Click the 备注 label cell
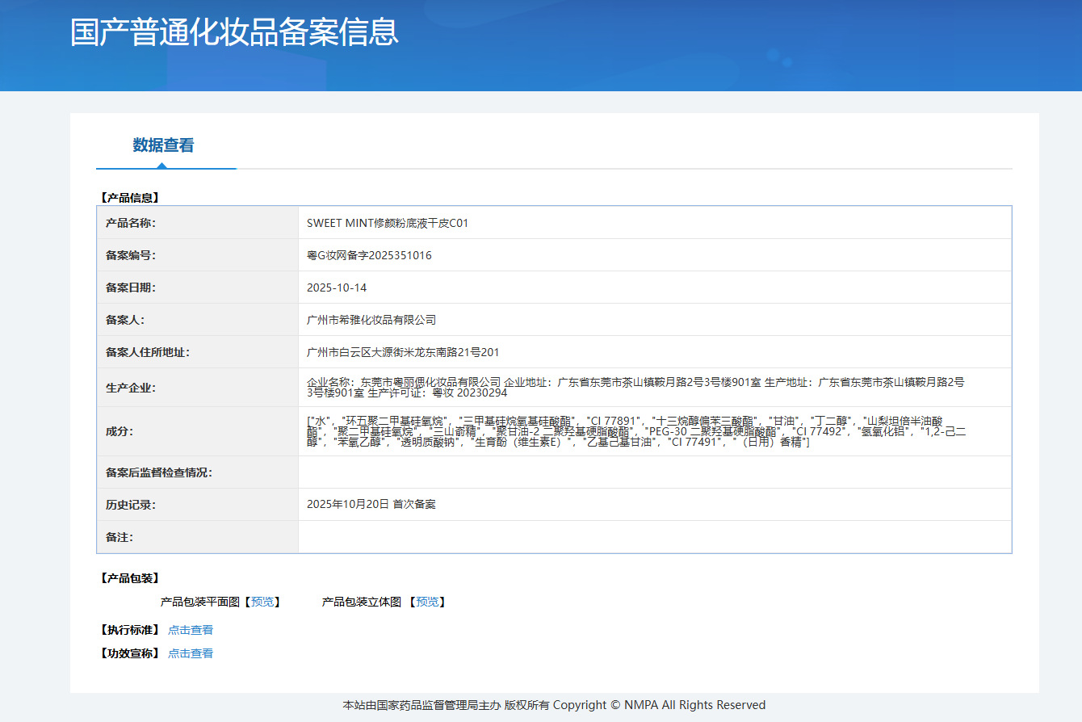This screenshot has height=722, width=1082. [198, 537]
